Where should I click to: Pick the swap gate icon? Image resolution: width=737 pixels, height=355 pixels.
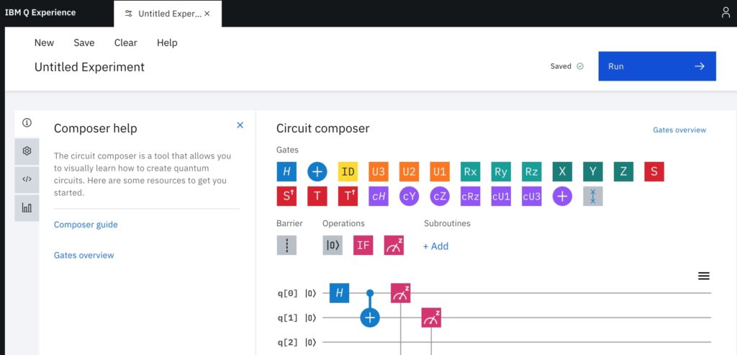593,196
